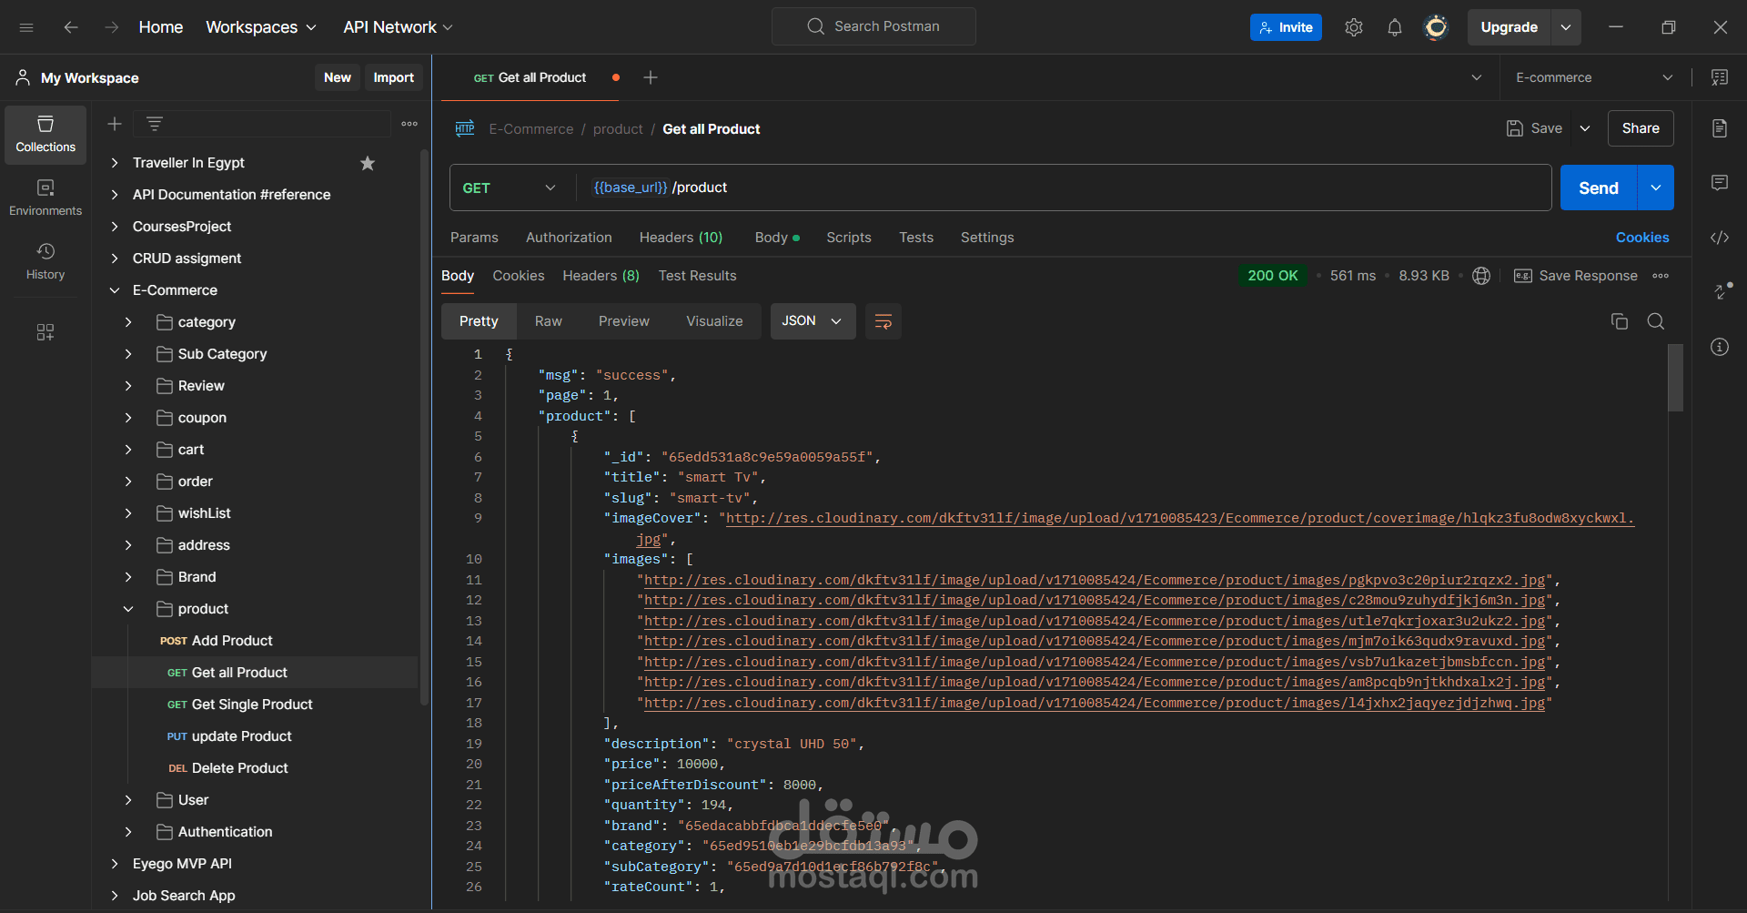Click the plus icon to create collection
The width and height of the screenshot is (1747, 913).
point(115,124)
